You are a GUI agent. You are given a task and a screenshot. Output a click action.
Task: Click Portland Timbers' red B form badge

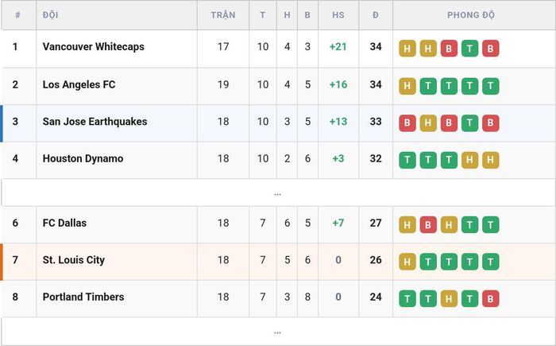tap(490, 298)
